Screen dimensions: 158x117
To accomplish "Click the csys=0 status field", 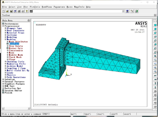I will [116, 114].
